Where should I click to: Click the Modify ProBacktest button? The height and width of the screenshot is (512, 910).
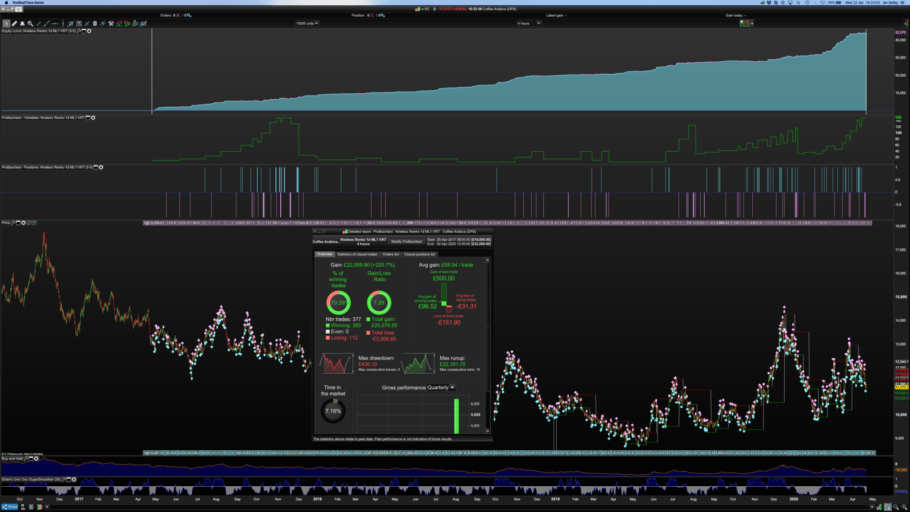(406, 241)
